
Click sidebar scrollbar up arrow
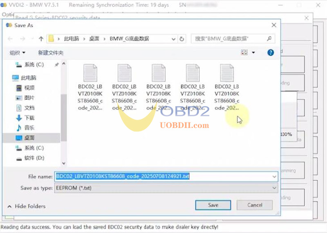64,63
